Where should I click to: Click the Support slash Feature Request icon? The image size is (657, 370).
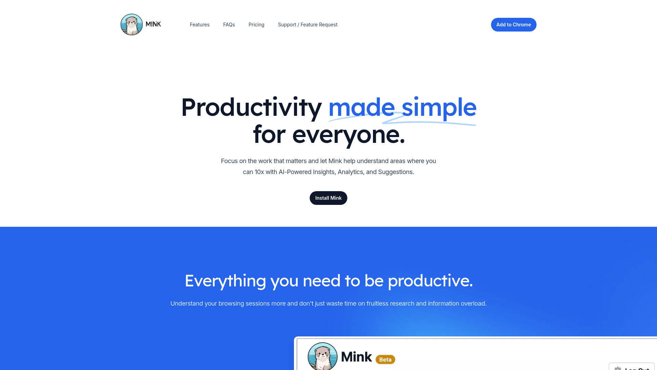[307, 24]
